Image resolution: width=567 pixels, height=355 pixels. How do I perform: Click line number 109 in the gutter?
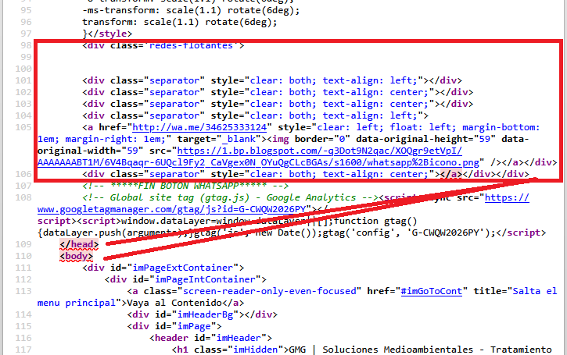coord(23,244)
